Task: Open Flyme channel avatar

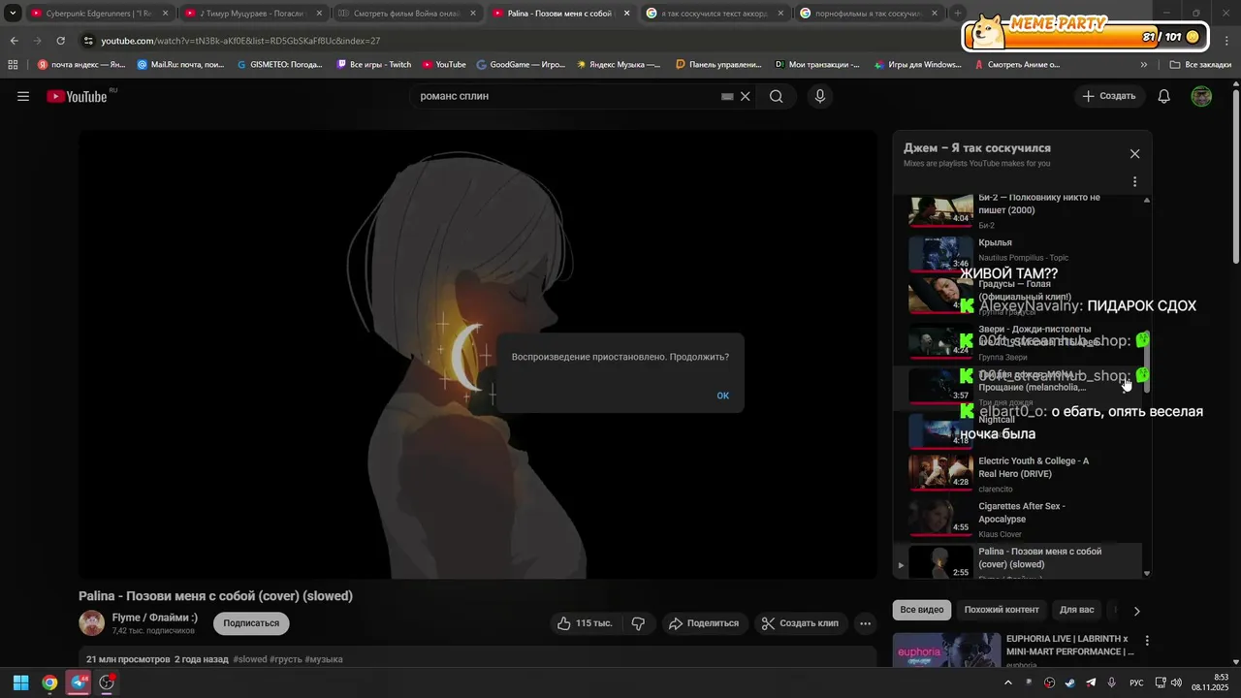Action: (x=92, y=623)
